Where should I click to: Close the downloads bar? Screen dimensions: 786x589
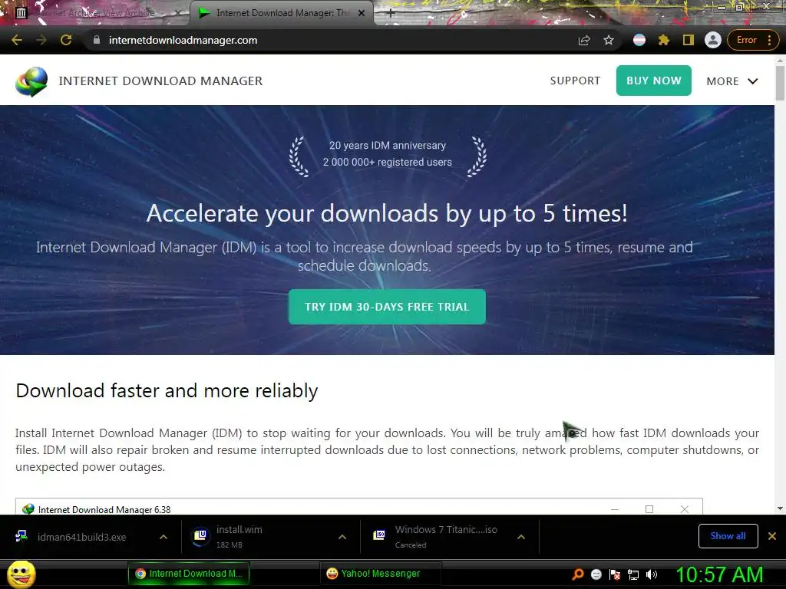coord(772,536)
